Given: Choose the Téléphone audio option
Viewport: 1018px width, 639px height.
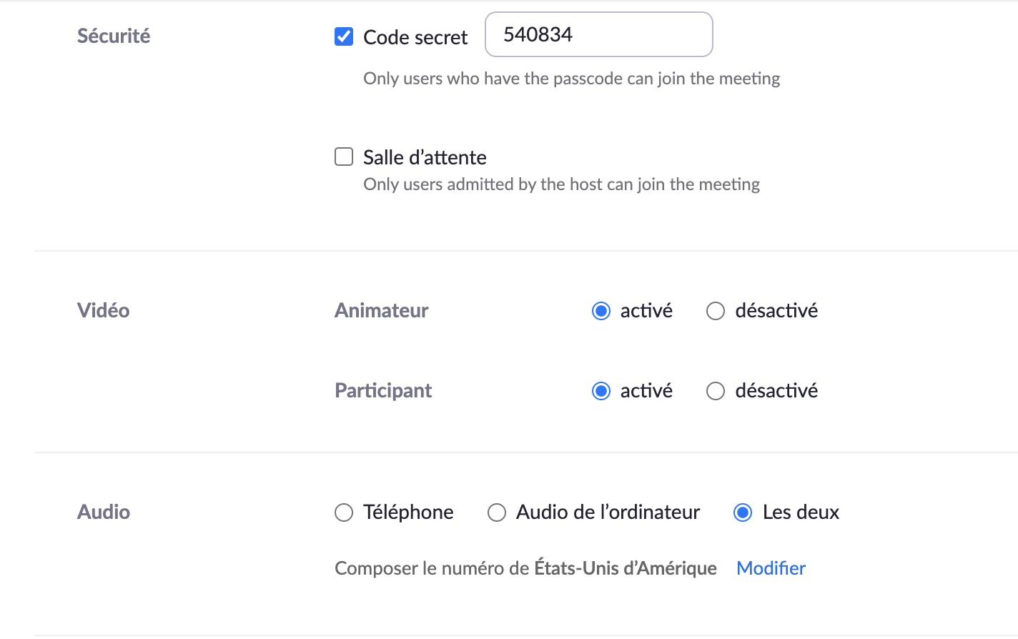Looking at the screenshot, I should pos(344,512).
